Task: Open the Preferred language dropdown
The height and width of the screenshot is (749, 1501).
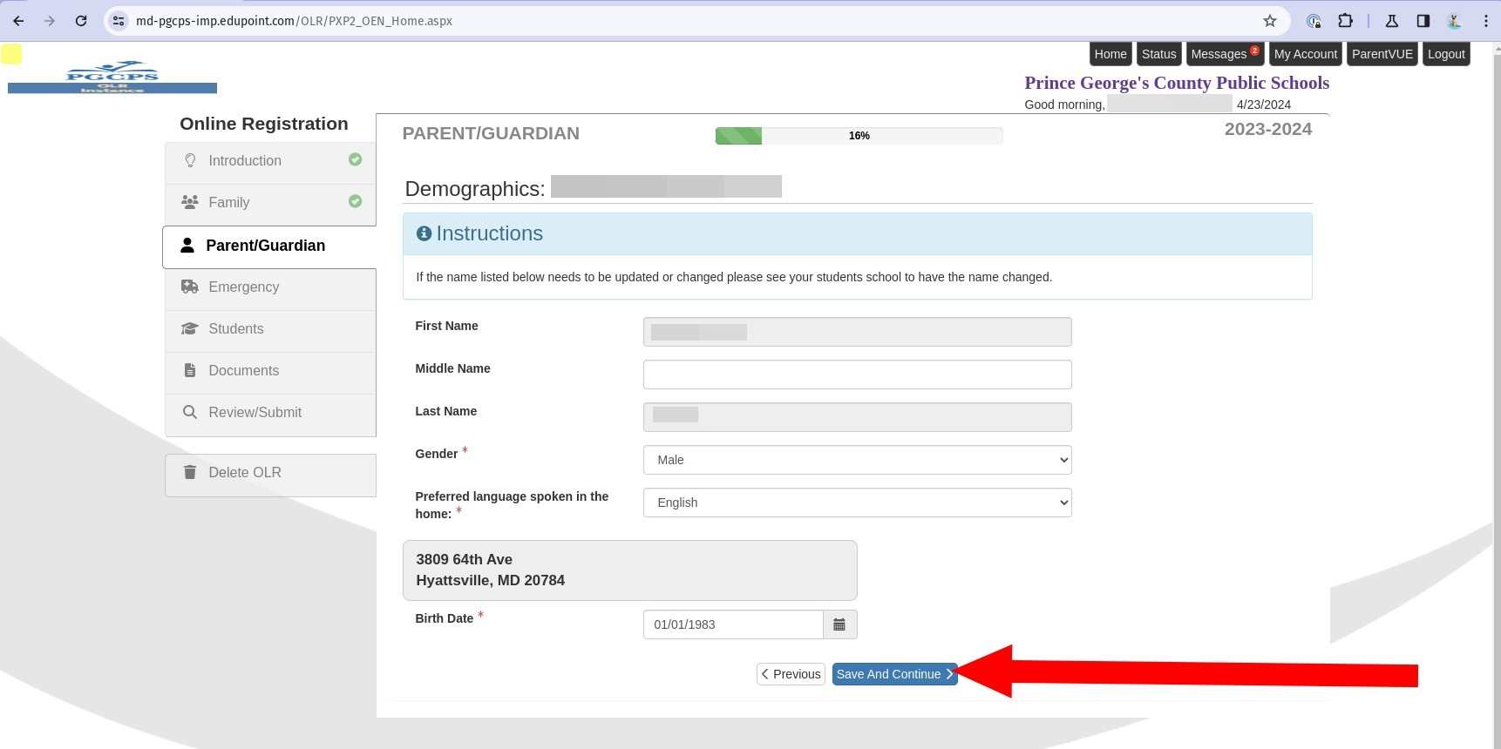Action: [857, 503]
